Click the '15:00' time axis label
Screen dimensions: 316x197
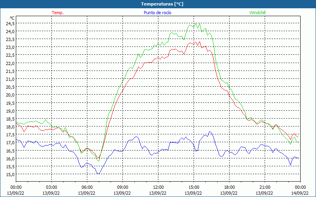click(x=194, y=188)
